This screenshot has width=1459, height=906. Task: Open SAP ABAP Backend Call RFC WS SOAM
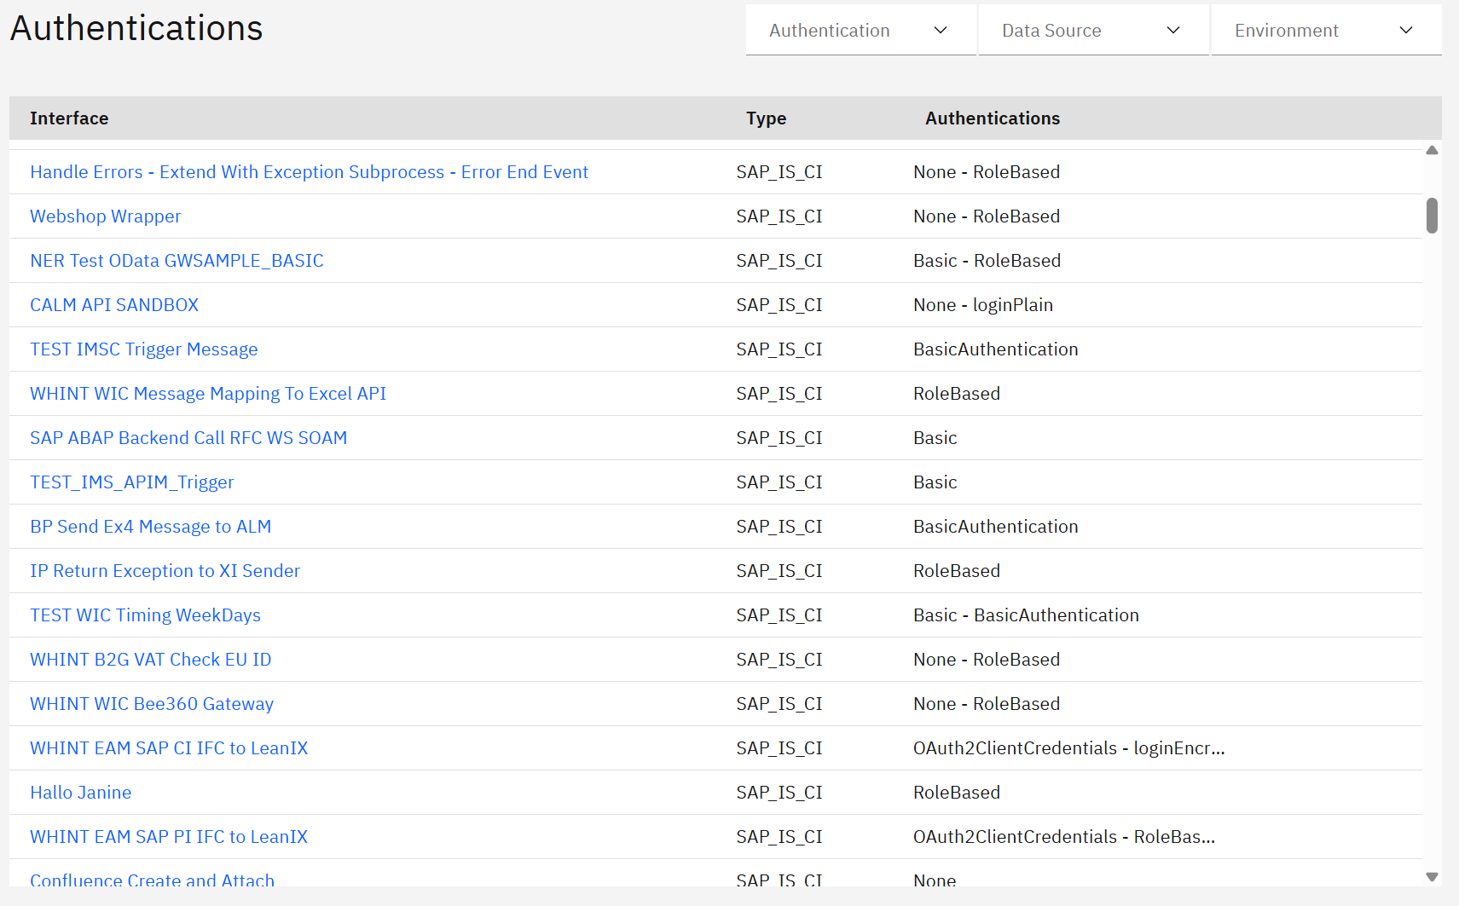click(188, 438)
